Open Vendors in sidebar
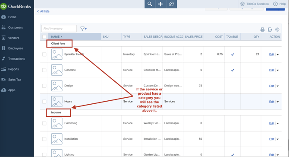 13,38
